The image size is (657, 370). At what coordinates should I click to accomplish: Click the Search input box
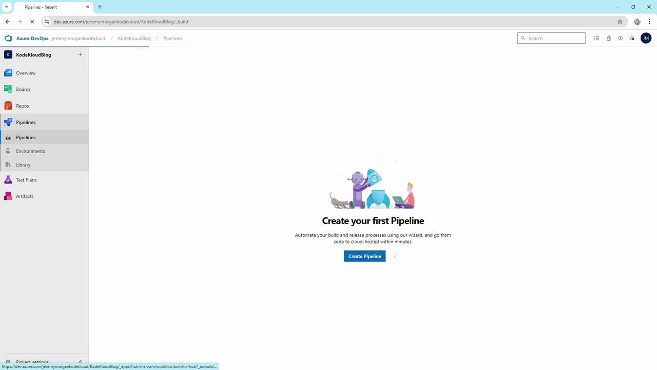551,38
